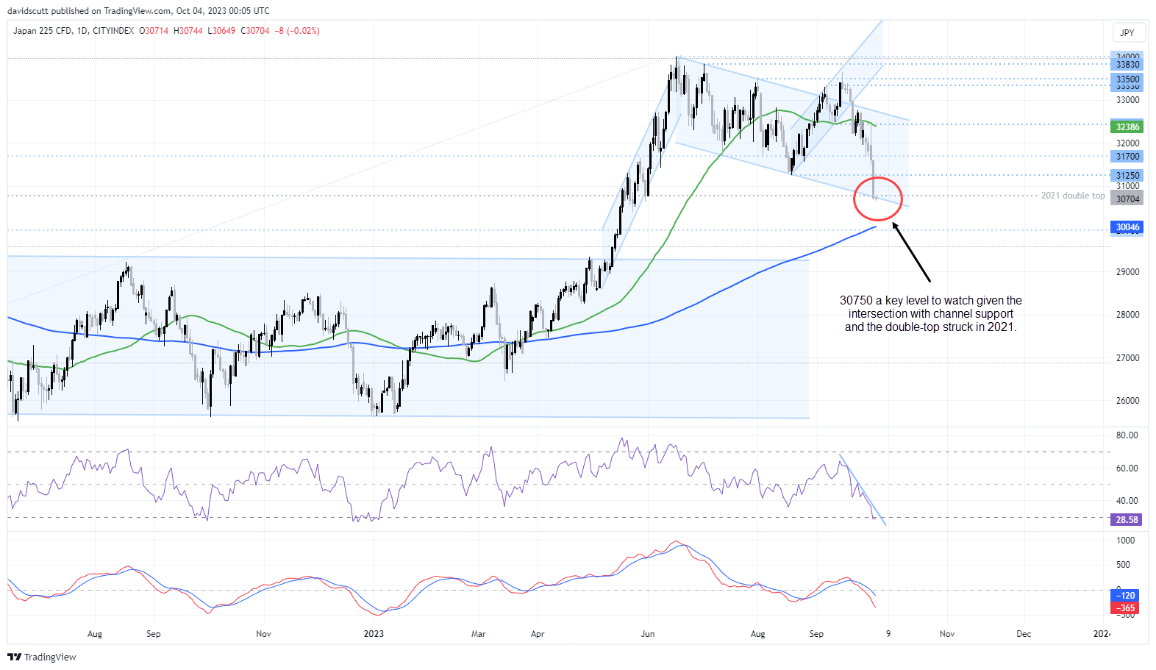
Task: Click the 33000 price axis tick
Action: coord(1127,100)
